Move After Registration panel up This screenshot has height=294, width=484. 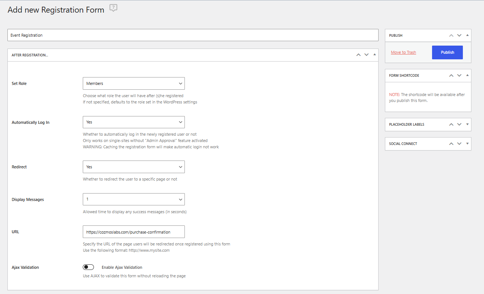(x=358, y=55)
